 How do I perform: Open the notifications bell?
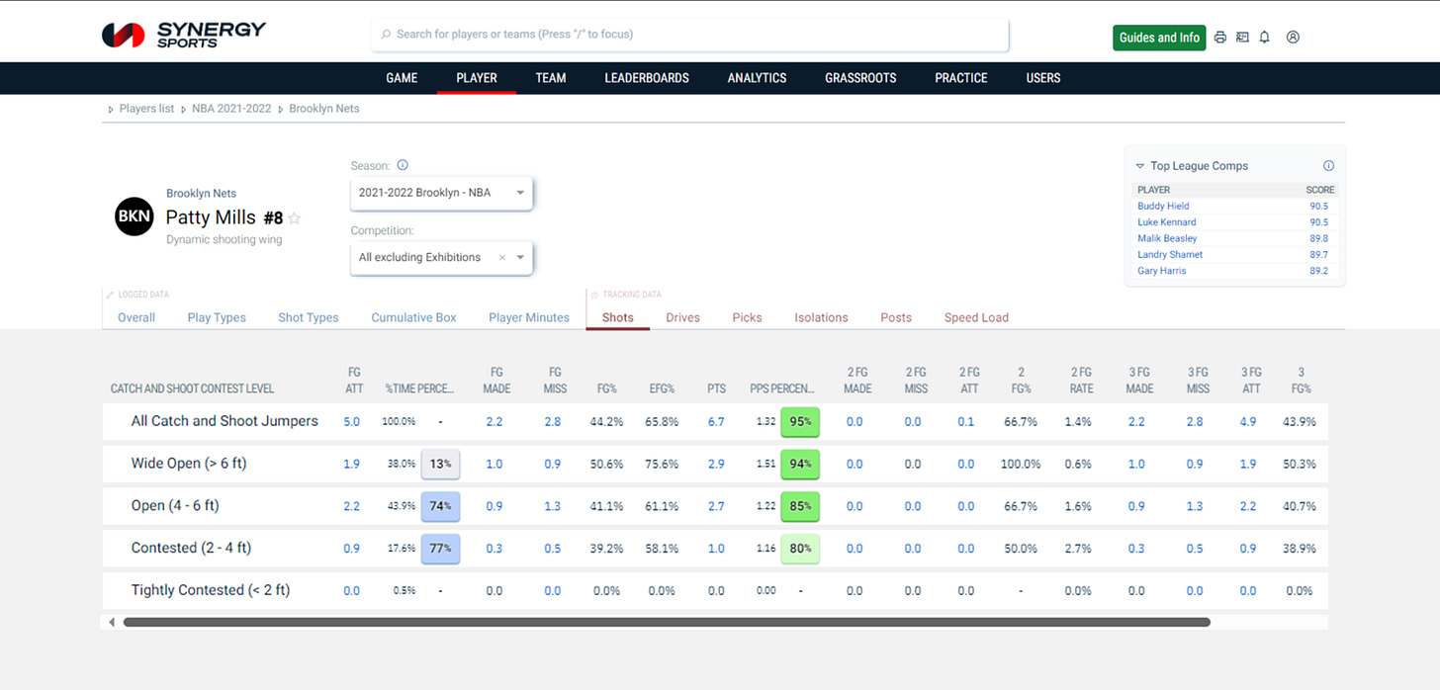1264,38
